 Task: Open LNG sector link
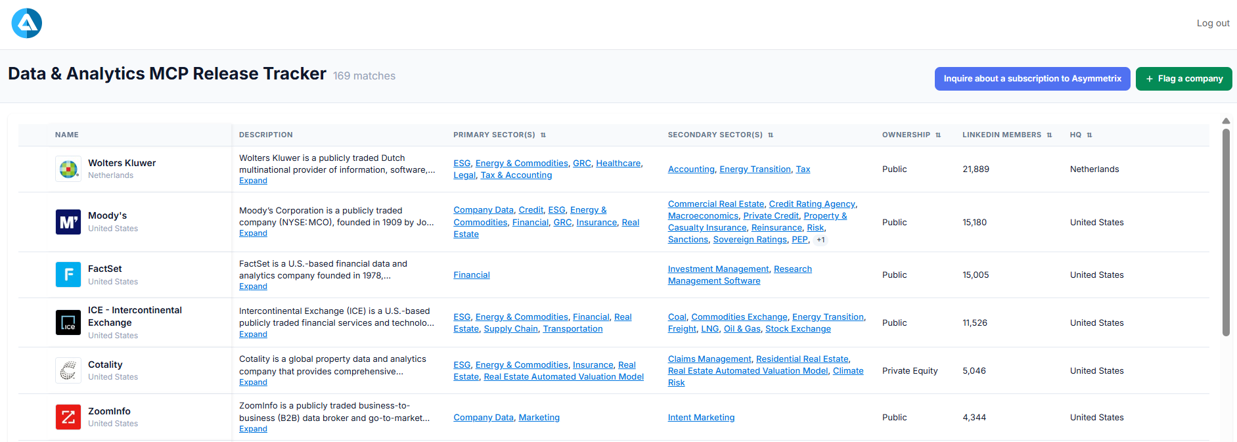tap(710, 328)
